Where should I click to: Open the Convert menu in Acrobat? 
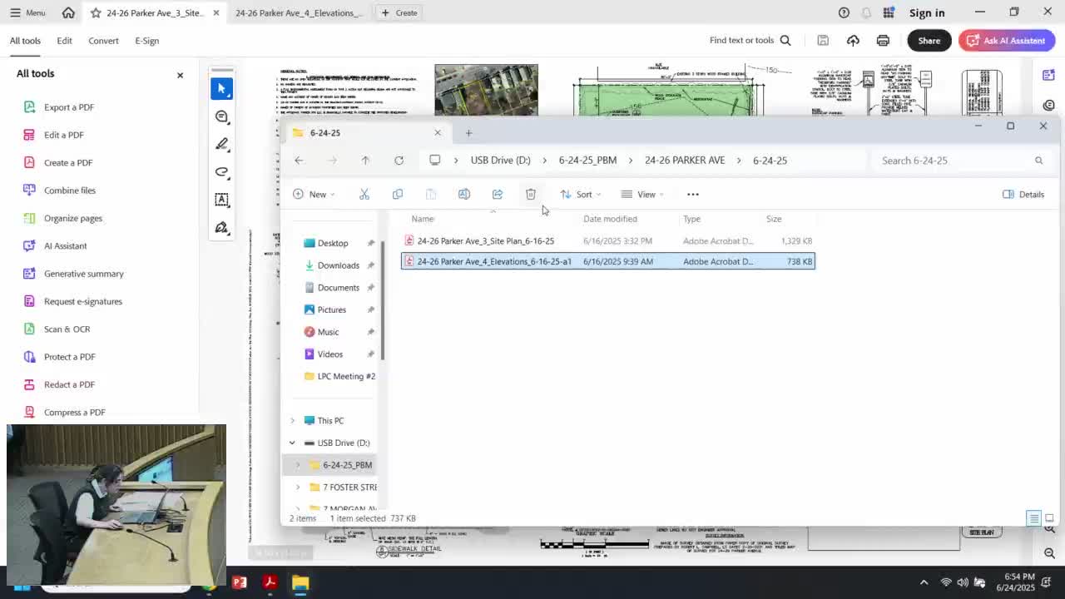tap(103, 41)
